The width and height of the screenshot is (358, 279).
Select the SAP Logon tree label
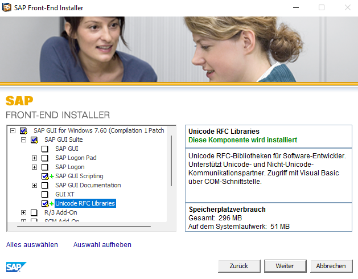coord(70,167)
